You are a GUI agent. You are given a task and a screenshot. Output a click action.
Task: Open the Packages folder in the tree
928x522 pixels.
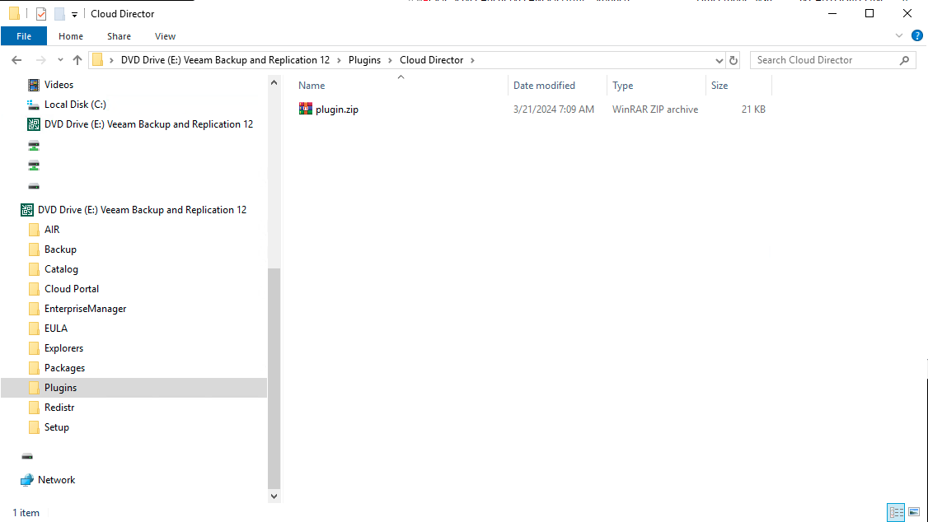pos(64,368)
